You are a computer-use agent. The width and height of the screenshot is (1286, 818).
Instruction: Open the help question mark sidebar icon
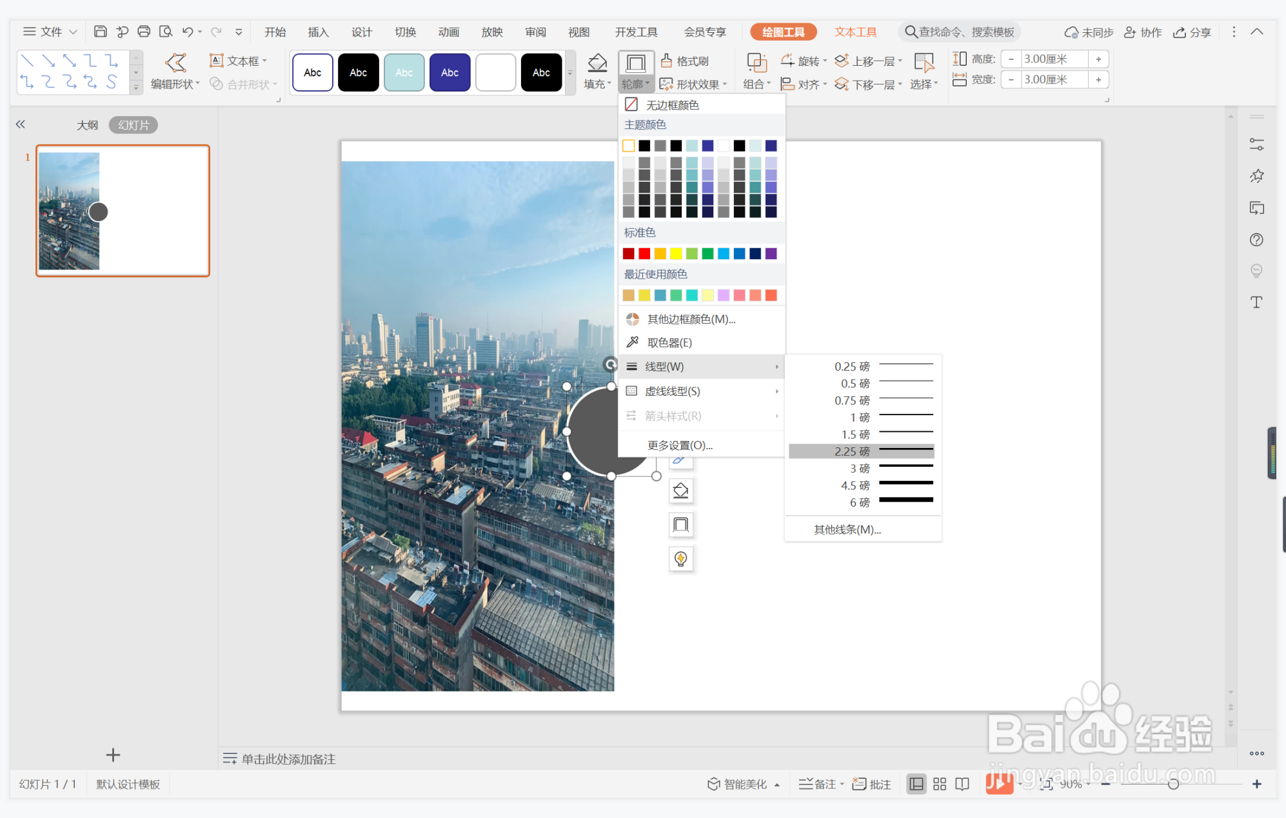1256,240
